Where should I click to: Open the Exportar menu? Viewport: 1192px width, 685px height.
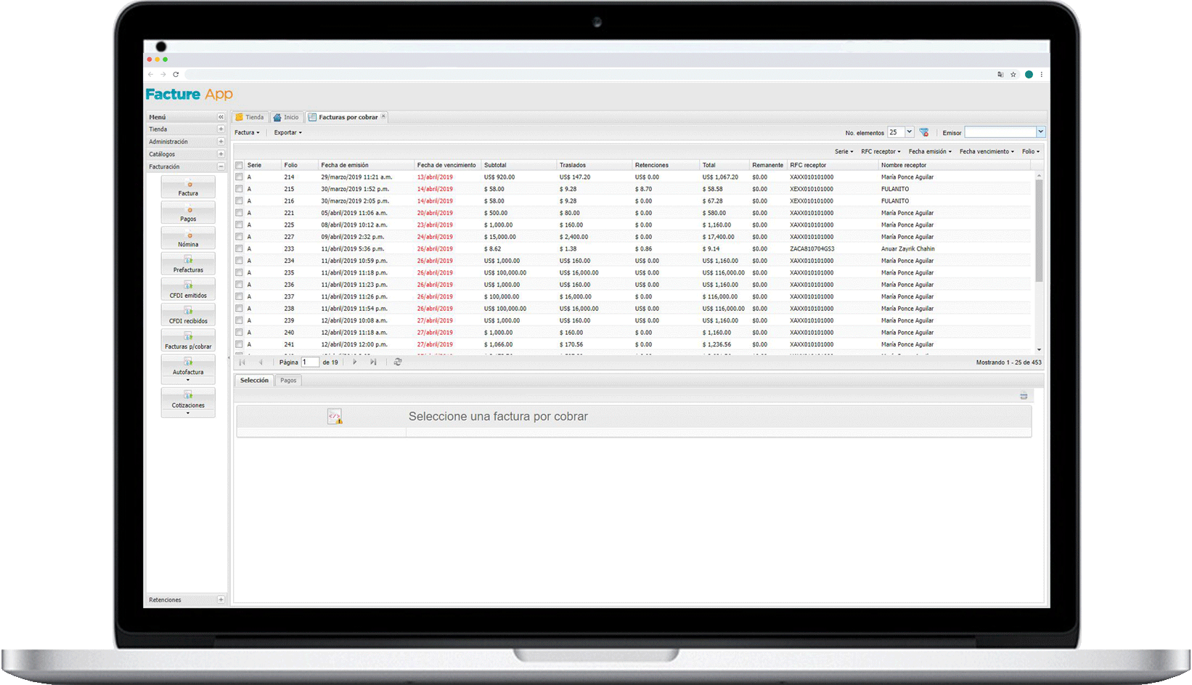287,133
